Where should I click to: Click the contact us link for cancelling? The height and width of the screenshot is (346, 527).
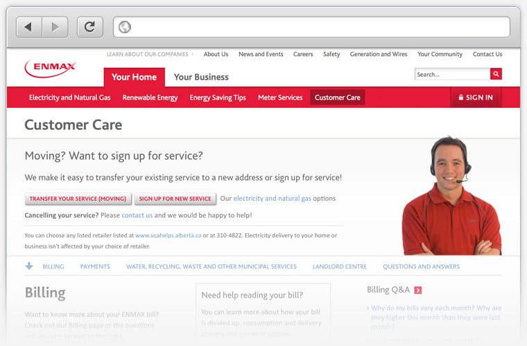[137, 215]
